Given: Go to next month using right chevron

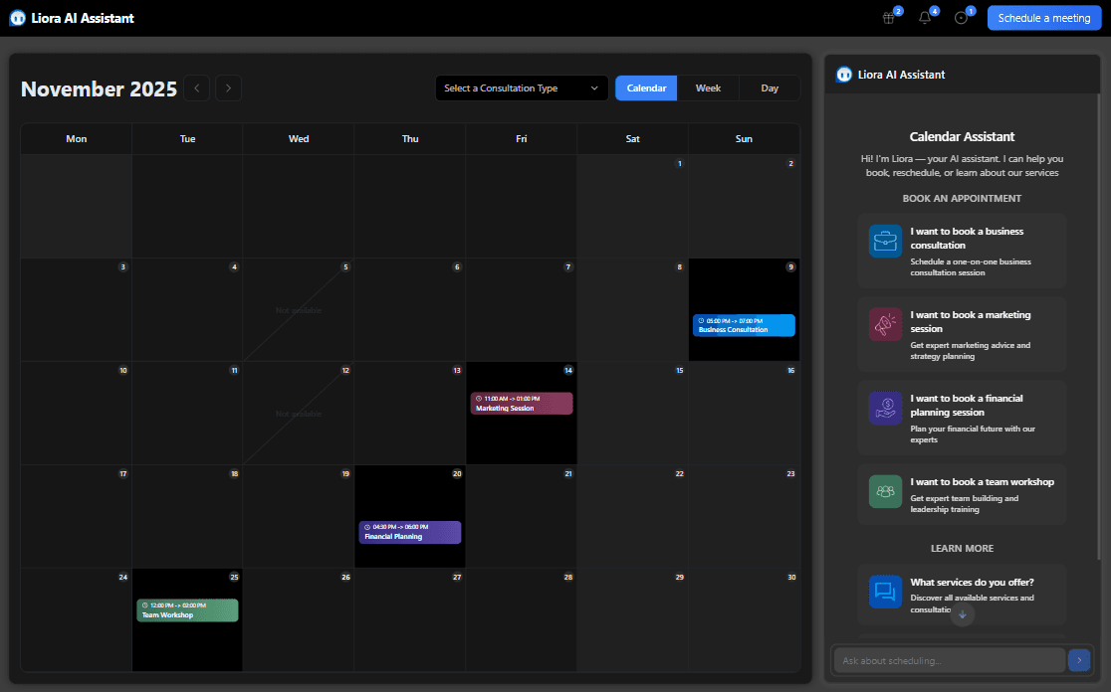Looking at the screenshot, I should tap(229, 88).
